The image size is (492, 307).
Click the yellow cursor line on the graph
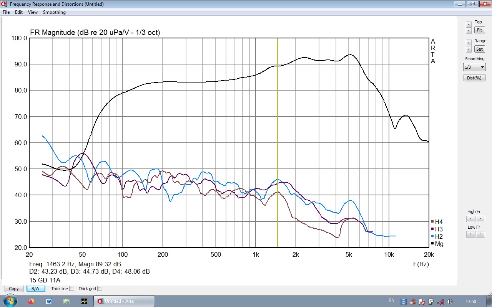point(278,143)
